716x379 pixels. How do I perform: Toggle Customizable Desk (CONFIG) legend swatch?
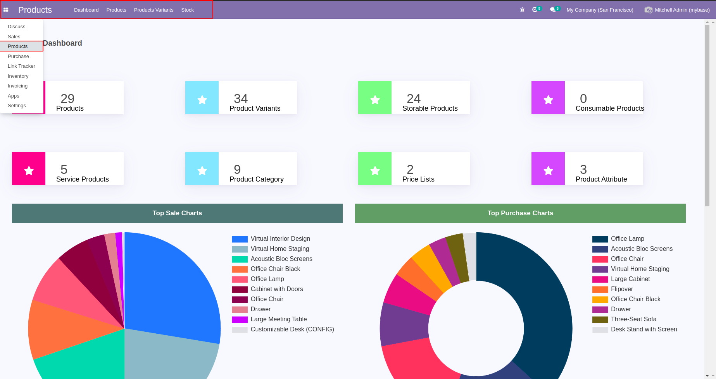(240, 329)
